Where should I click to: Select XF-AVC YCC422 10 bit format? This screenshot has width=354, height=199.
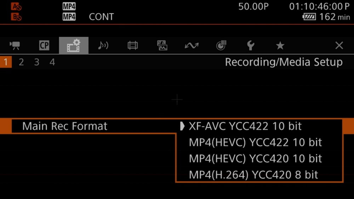tap(245, 126)
